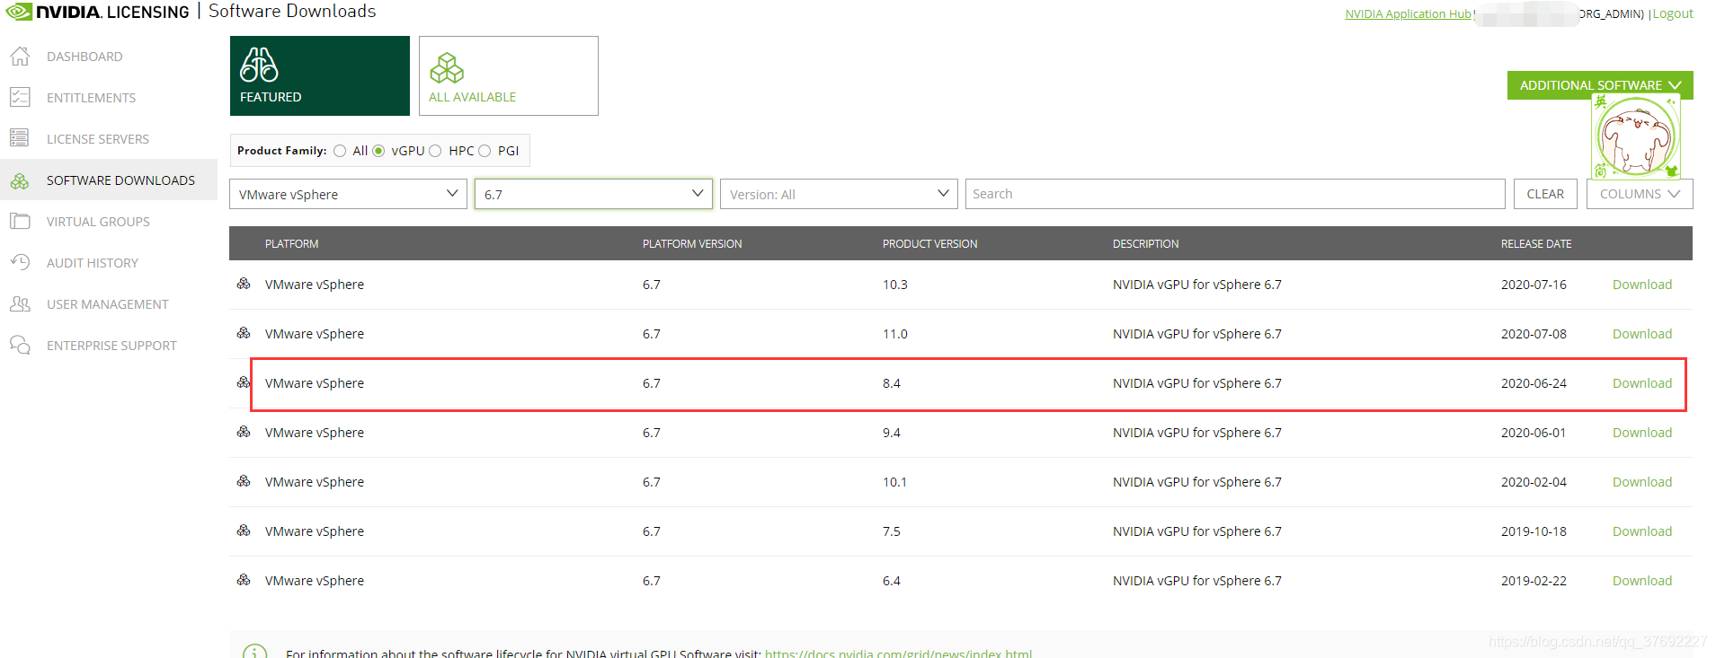Download vGPU version 8.4

point(1642,383)
